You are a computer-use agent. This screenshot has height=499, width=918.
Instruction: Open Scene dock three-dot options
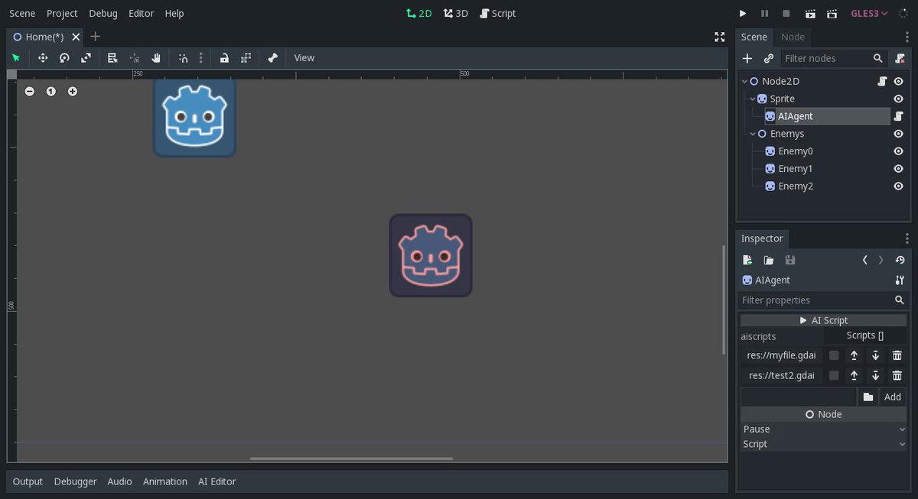[907, 37]
